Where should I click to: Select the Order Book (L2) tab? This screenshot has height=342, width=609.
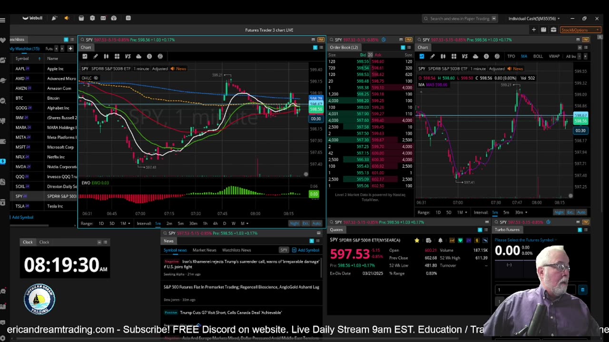pos(344,47)
